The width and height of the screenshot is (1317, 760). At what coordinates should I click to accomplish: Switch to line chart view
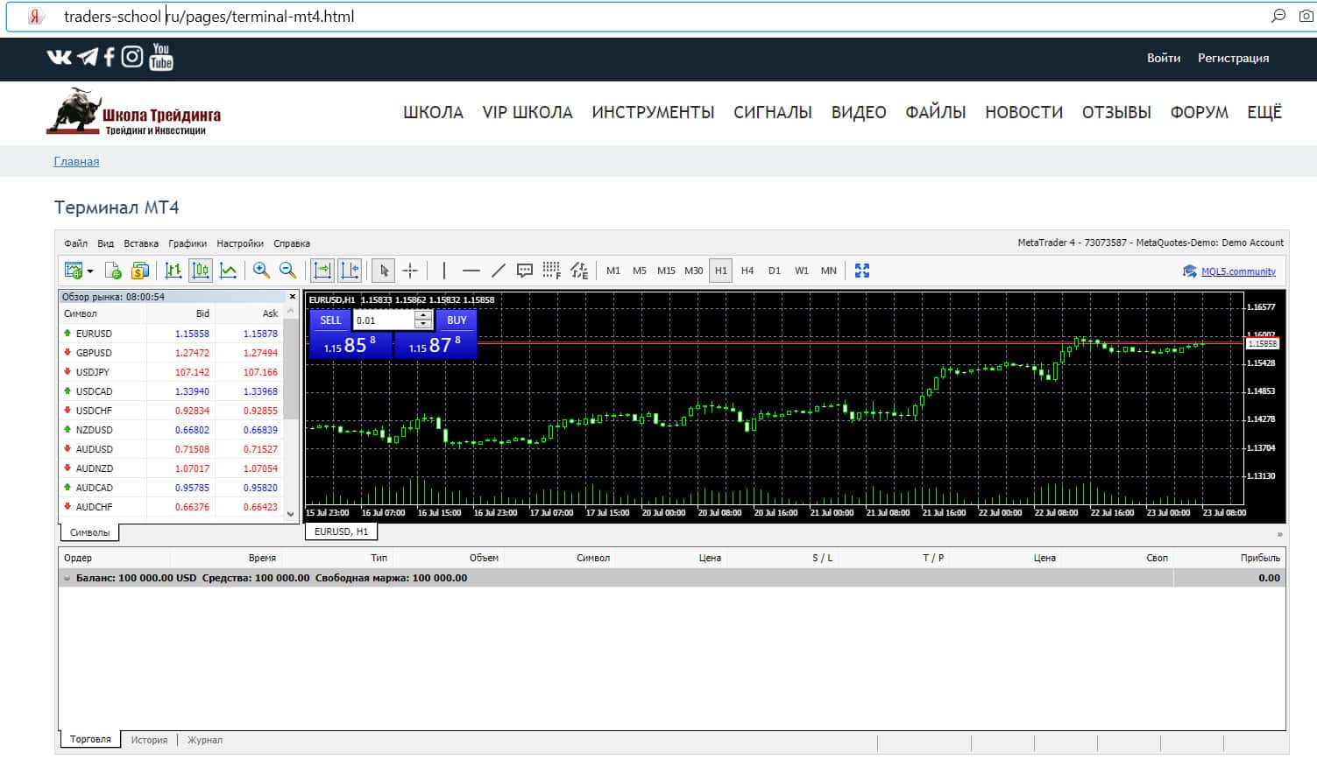(228, 271)
